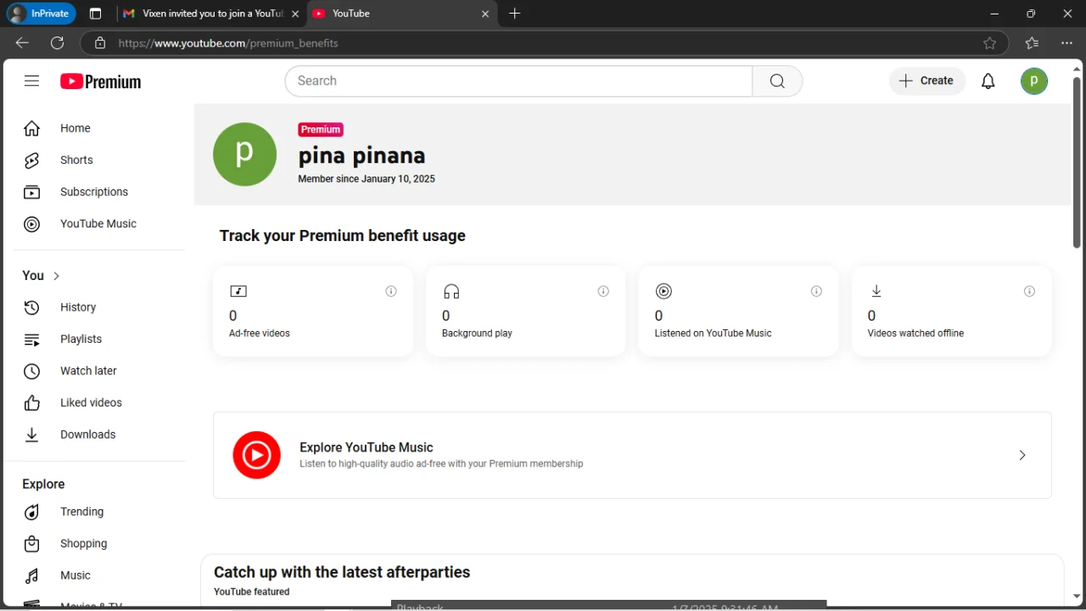The width and height of the screenshot is (1086, 611).
Task: Open the account avatar menu
Action: (1034, 81)
